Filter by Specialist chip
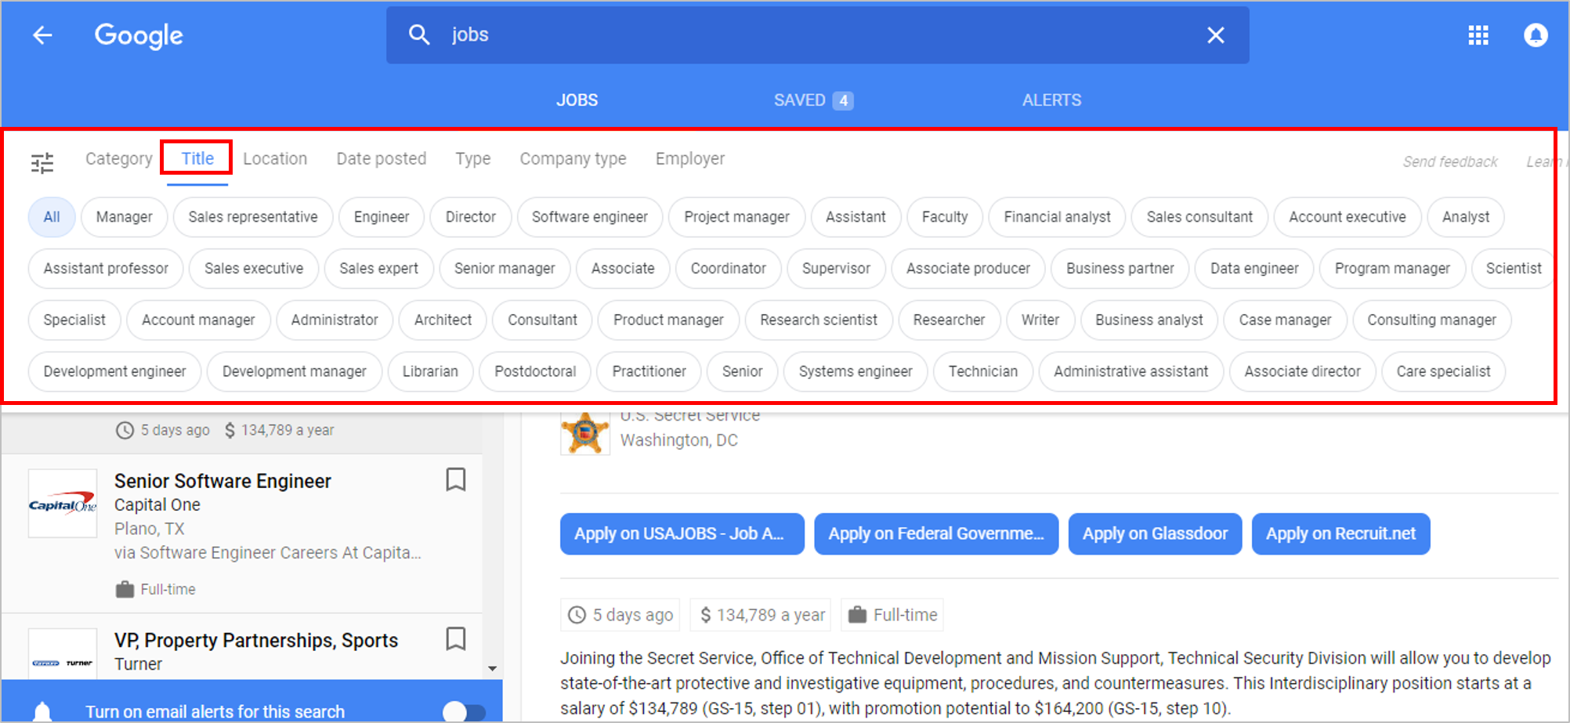Image resolution: width=1570 pixels, height=723 pixels. 74,320
